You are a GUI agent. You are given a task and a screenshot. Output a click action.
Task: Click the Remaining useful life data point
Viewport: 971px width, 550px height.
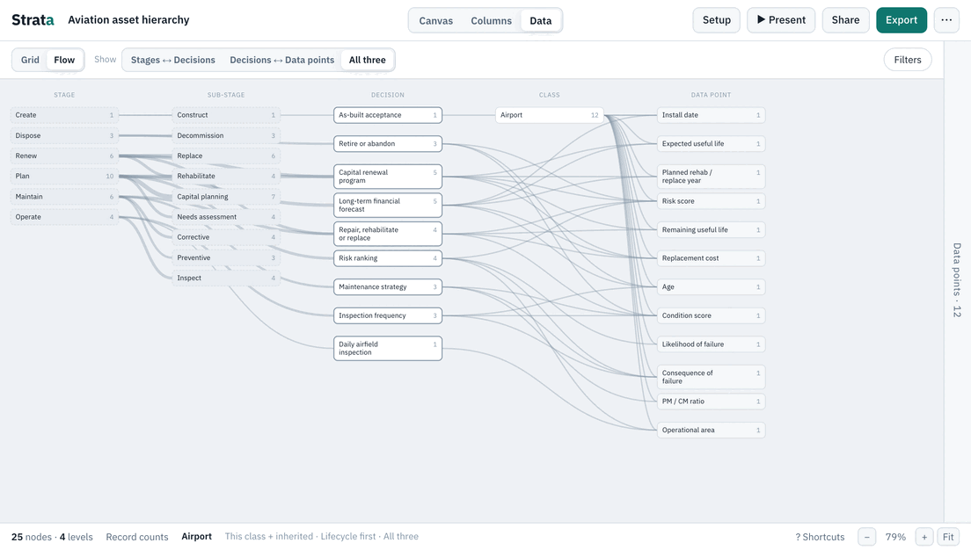point(711,229)
